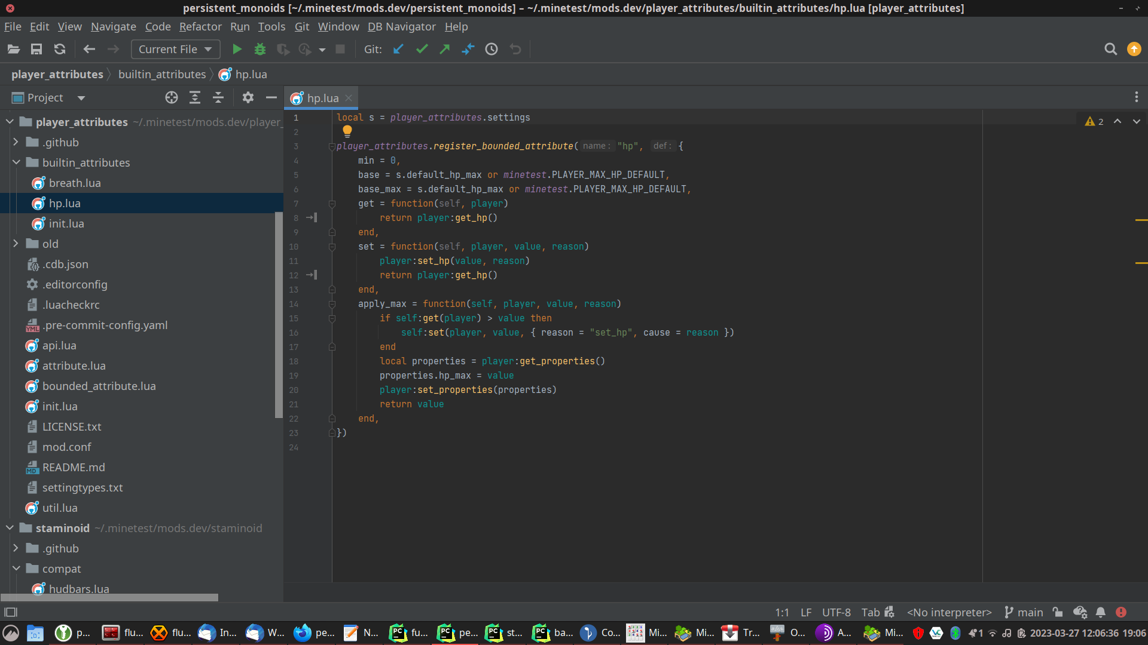Open Git Show History clock icon
This screenshot has height=645, width=1148.
(x=491, y=49)
